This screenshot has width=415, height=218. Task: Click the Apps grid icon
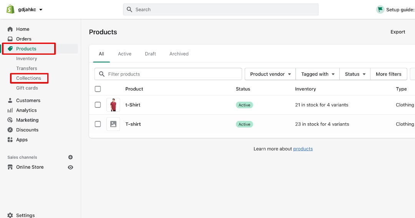(x=10, y=140)
